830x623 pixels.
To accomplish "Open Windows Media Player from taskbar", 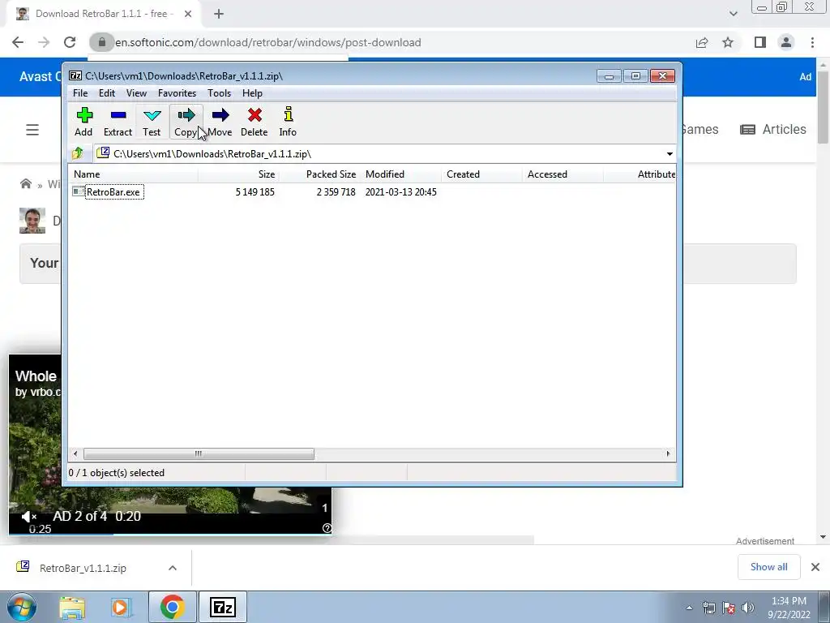I will pyautogui.click(x=121, y=607).
